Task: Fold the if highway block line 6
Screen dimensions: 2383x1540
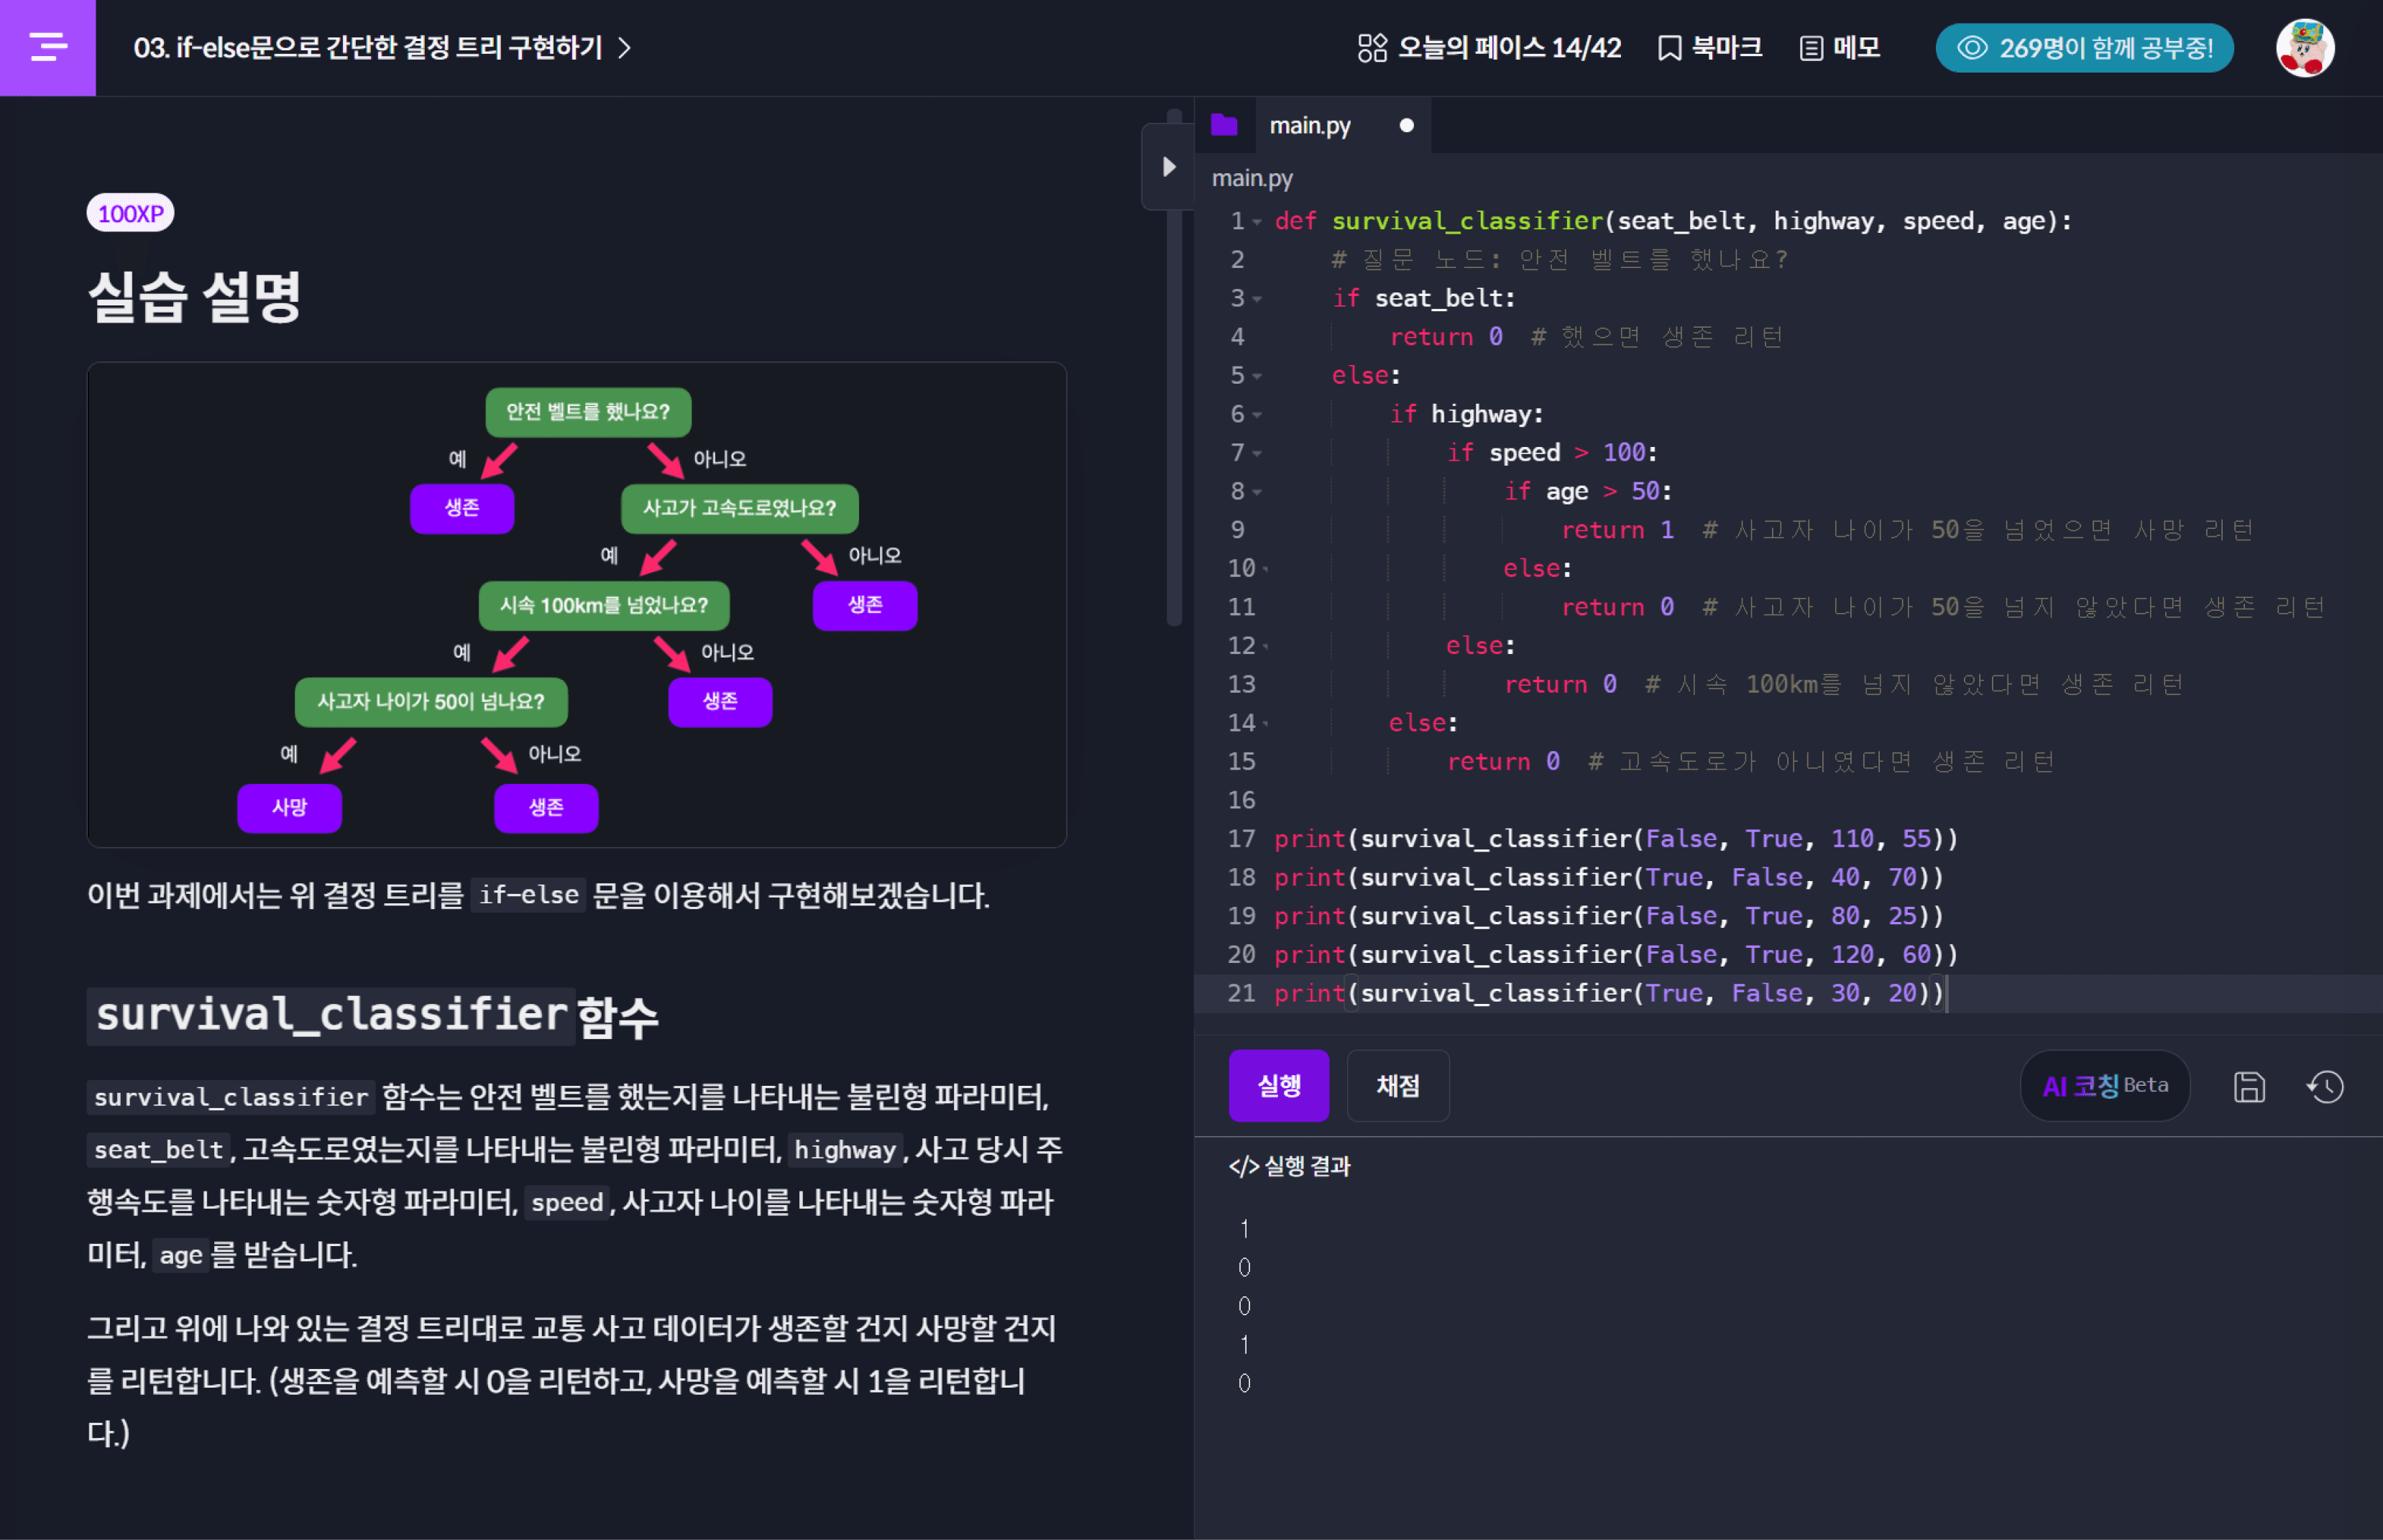Action: (1257, 414)
